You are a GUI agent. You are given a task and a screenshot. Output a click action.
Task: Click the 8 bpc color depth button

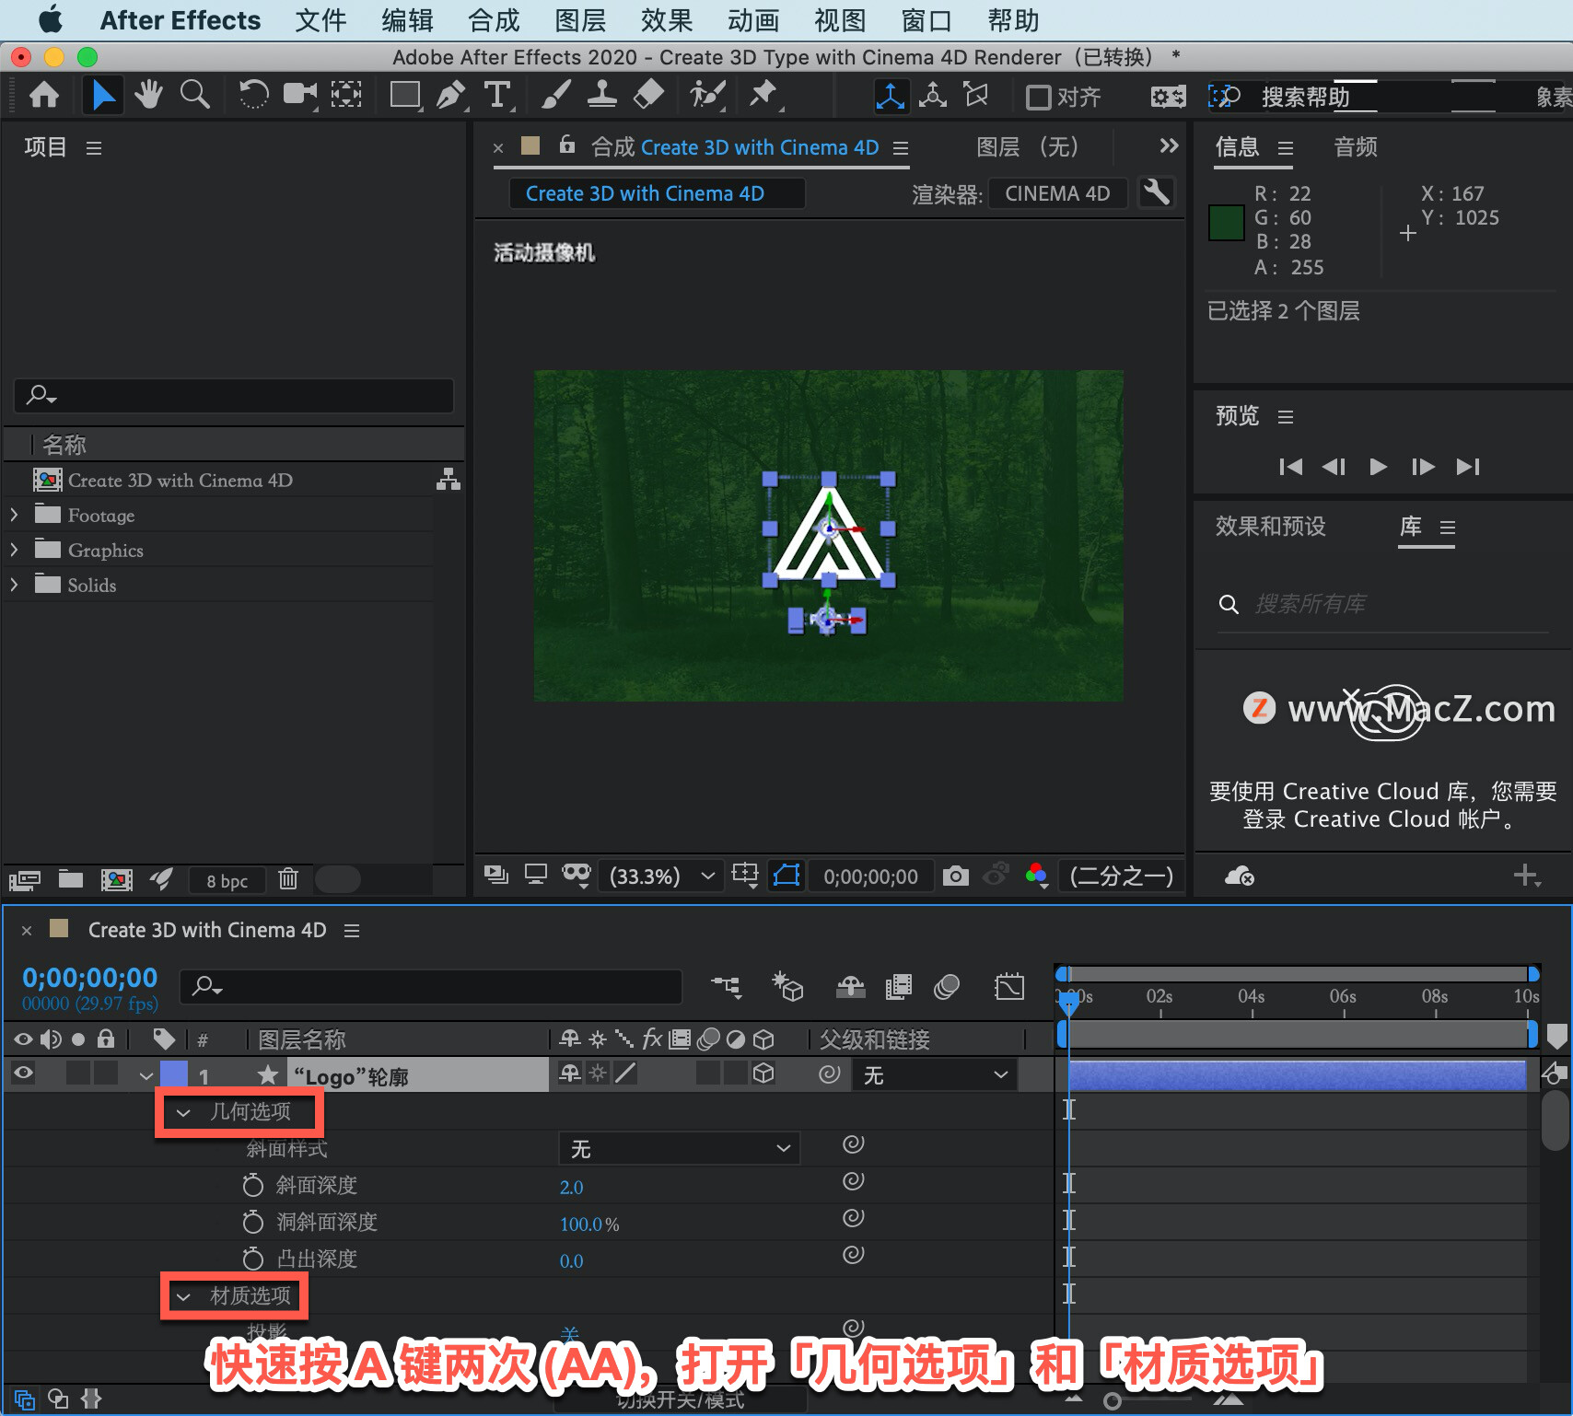tap(227, 880)
